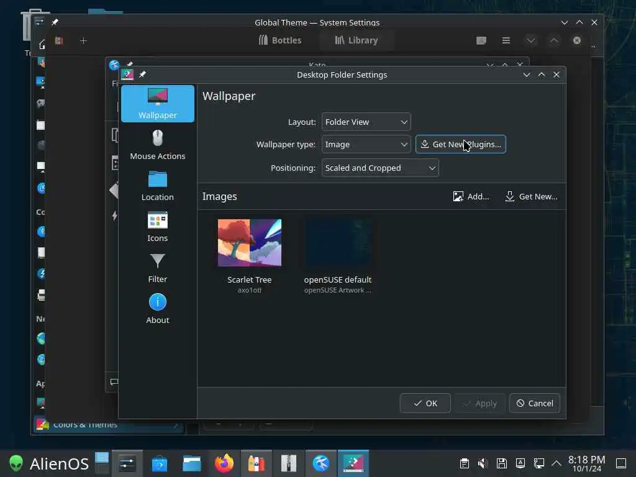The height and width of the screenshot is (477, 636).
Task: Switch to Kate editor from the taskbar
Action: (x=321, y=463)
